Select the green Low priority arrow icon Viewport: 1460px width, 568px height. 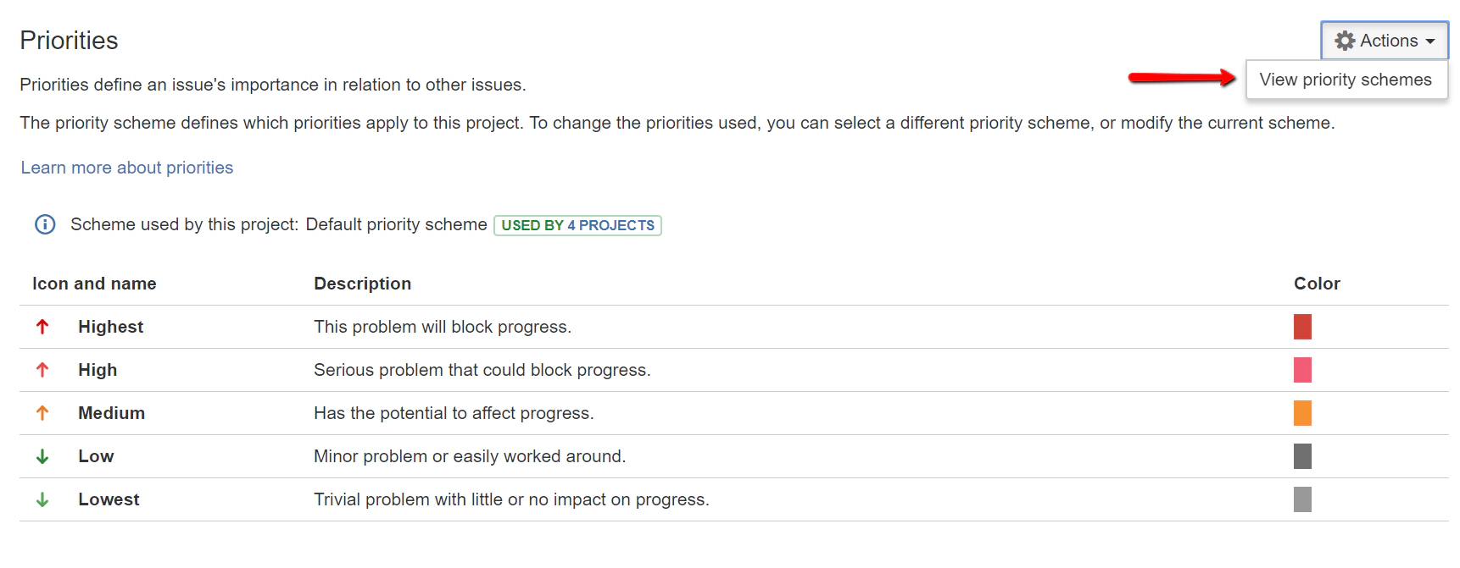tap(42, 456)
